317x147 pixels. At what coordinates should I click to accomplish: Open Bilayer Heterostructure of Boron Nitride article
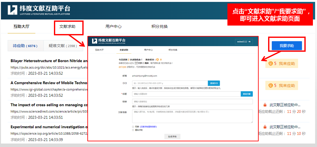click(x=49, y=61)
